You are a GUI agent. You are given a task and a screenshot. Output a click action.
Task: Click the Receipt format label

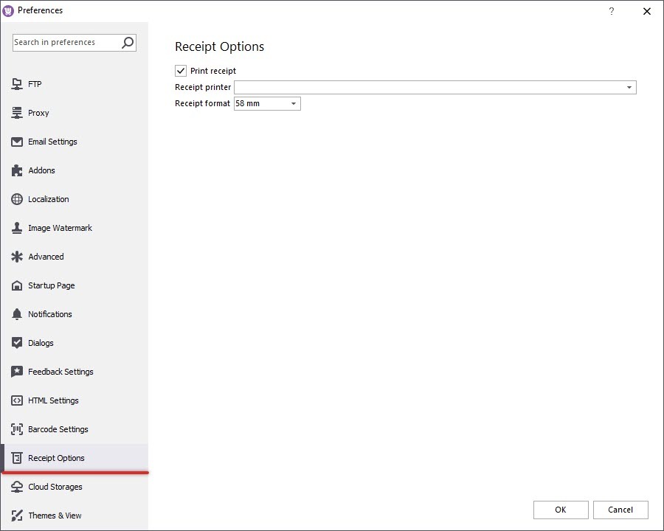pos(202,103)
